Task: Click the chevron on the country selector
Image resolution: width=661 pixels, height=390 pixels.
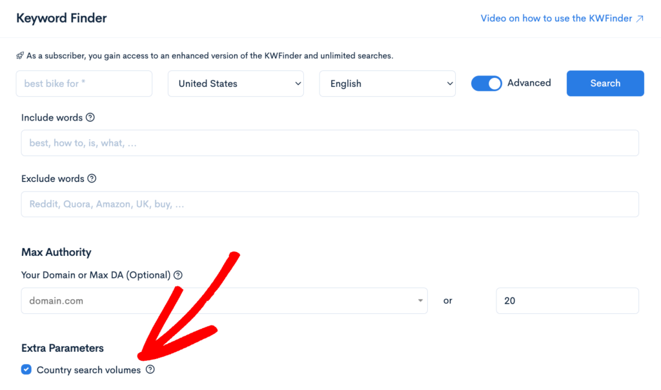Action: point(298,83)
